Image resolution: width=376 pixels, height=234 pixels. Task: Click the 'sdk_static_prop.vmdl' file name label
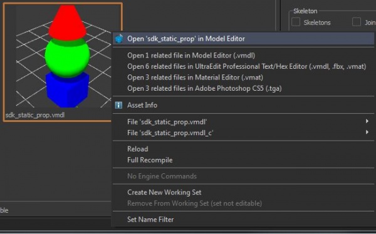(x=35, y=115)
